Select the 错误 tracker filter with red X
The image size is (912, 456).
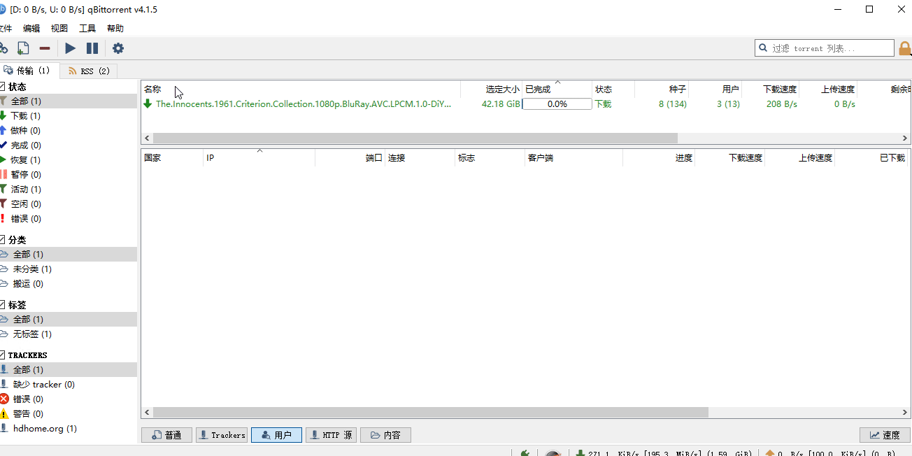click(x=27, y=399)
